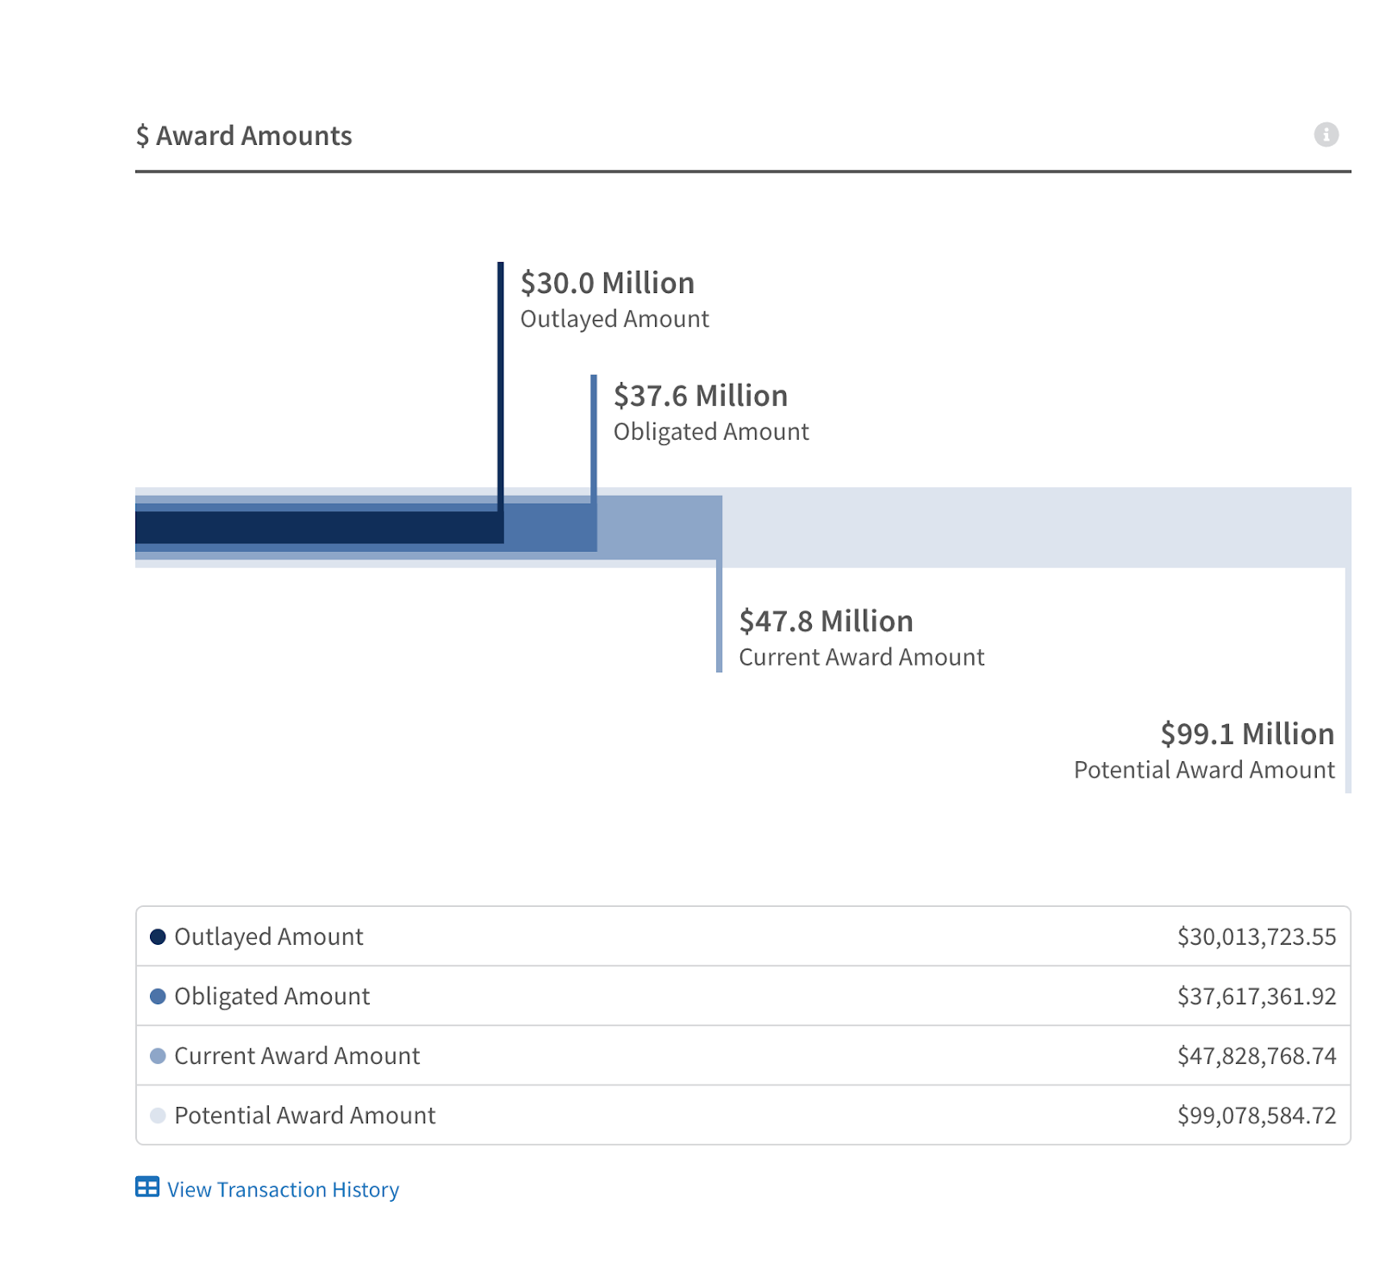This screenshot has height=1263, width=1379.
Task: Click the Potential Award Amount text in the table
Action: click(304, 1116)
